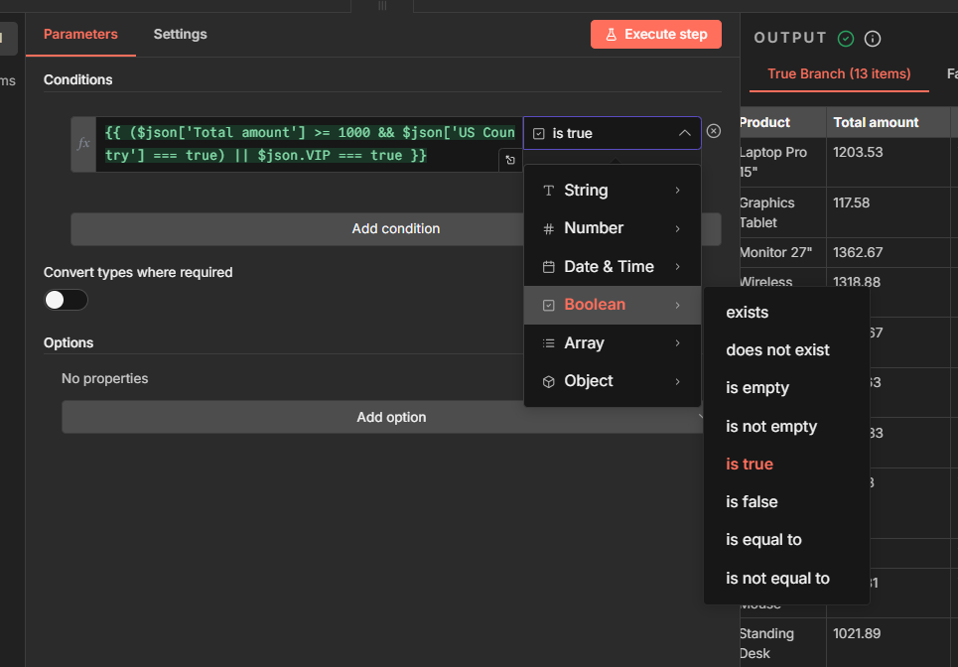The height and width of the screenshot is (667, 958).
Task: Remove the condition with the circled X
Action: click(x=714, y=131)
